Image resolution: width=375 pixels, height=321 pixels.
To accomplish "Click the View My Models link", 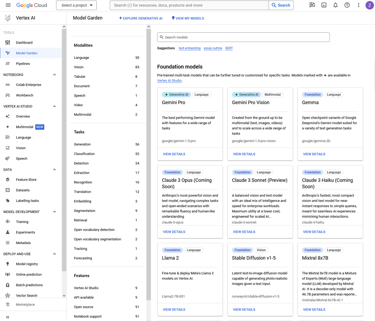I will point(188,18).
